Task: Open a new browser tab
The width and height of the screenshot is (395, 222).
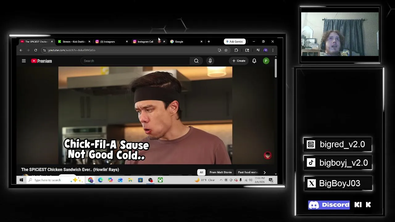Action: click(x=209, y=42)
